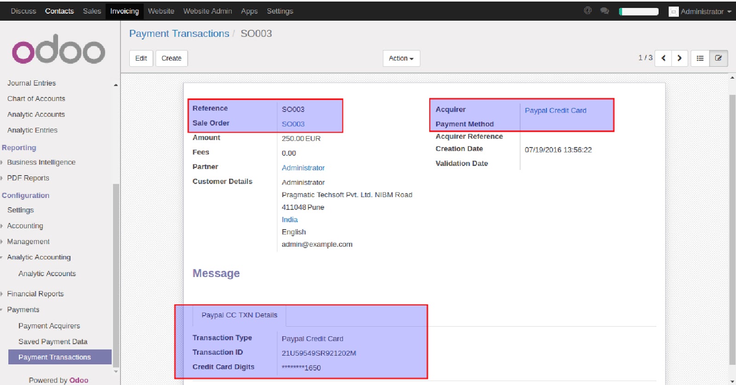Open Journal Entries in sidebar

[31, 83]
